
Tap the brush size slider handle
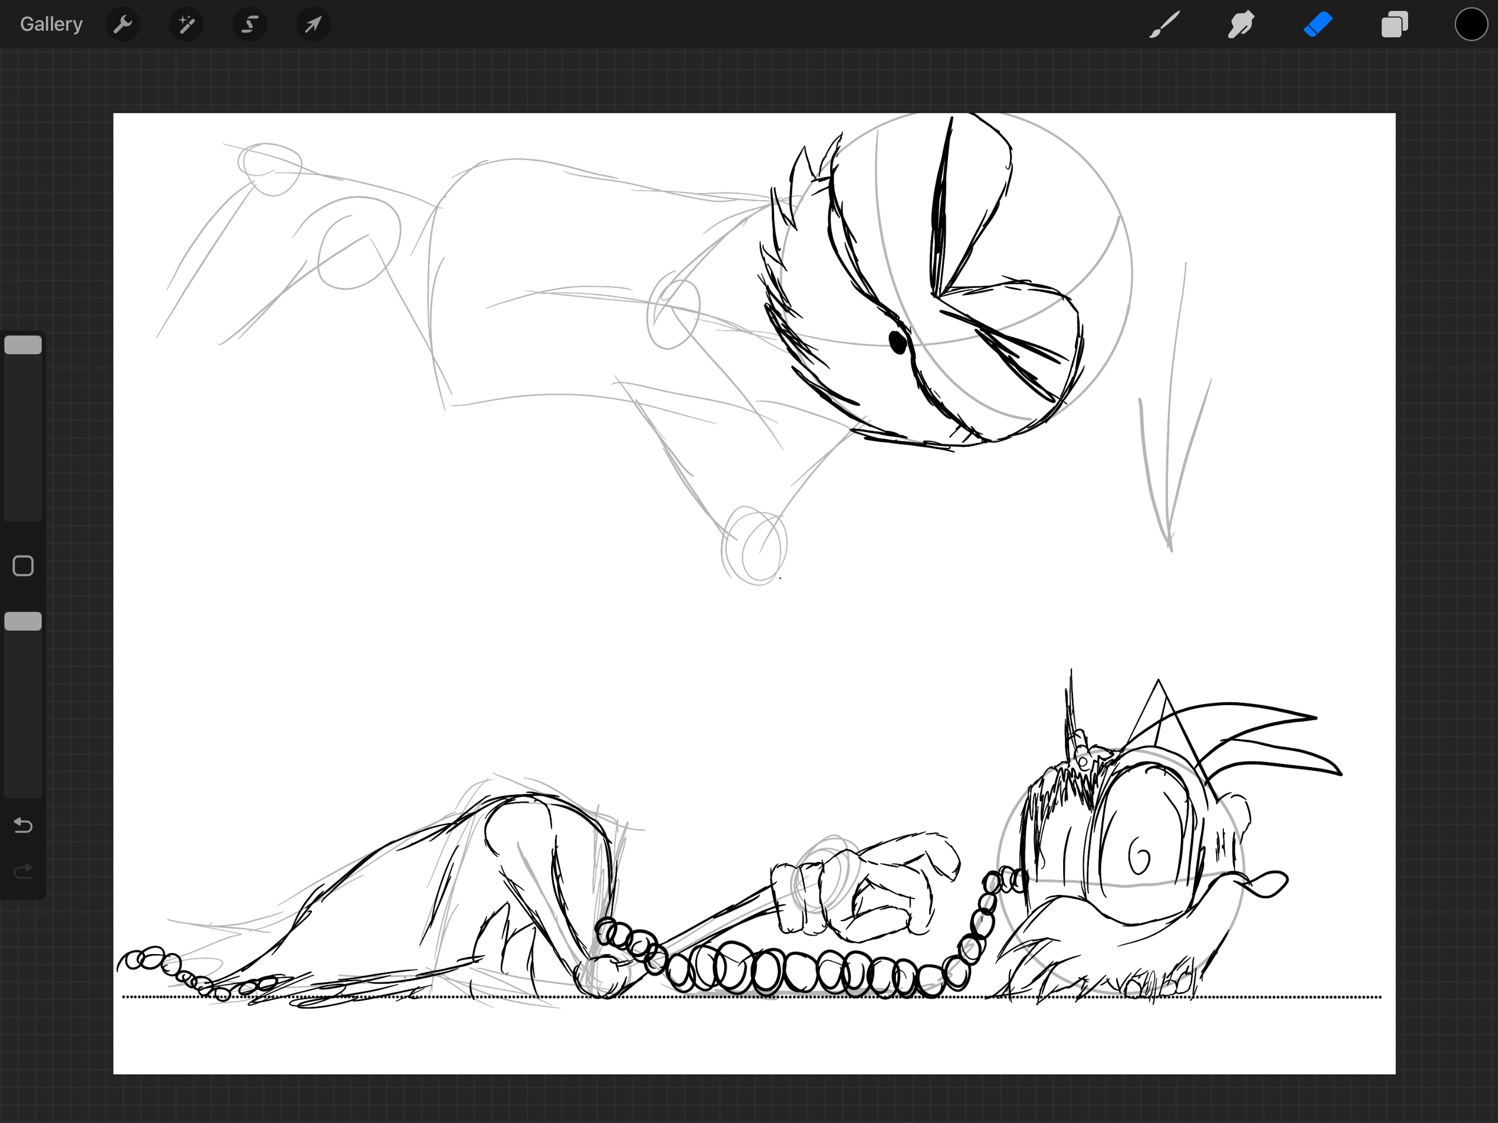[23, 345]
